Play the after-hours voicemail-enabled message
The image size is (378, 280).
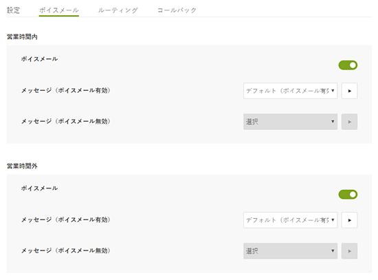coord(349,220)
